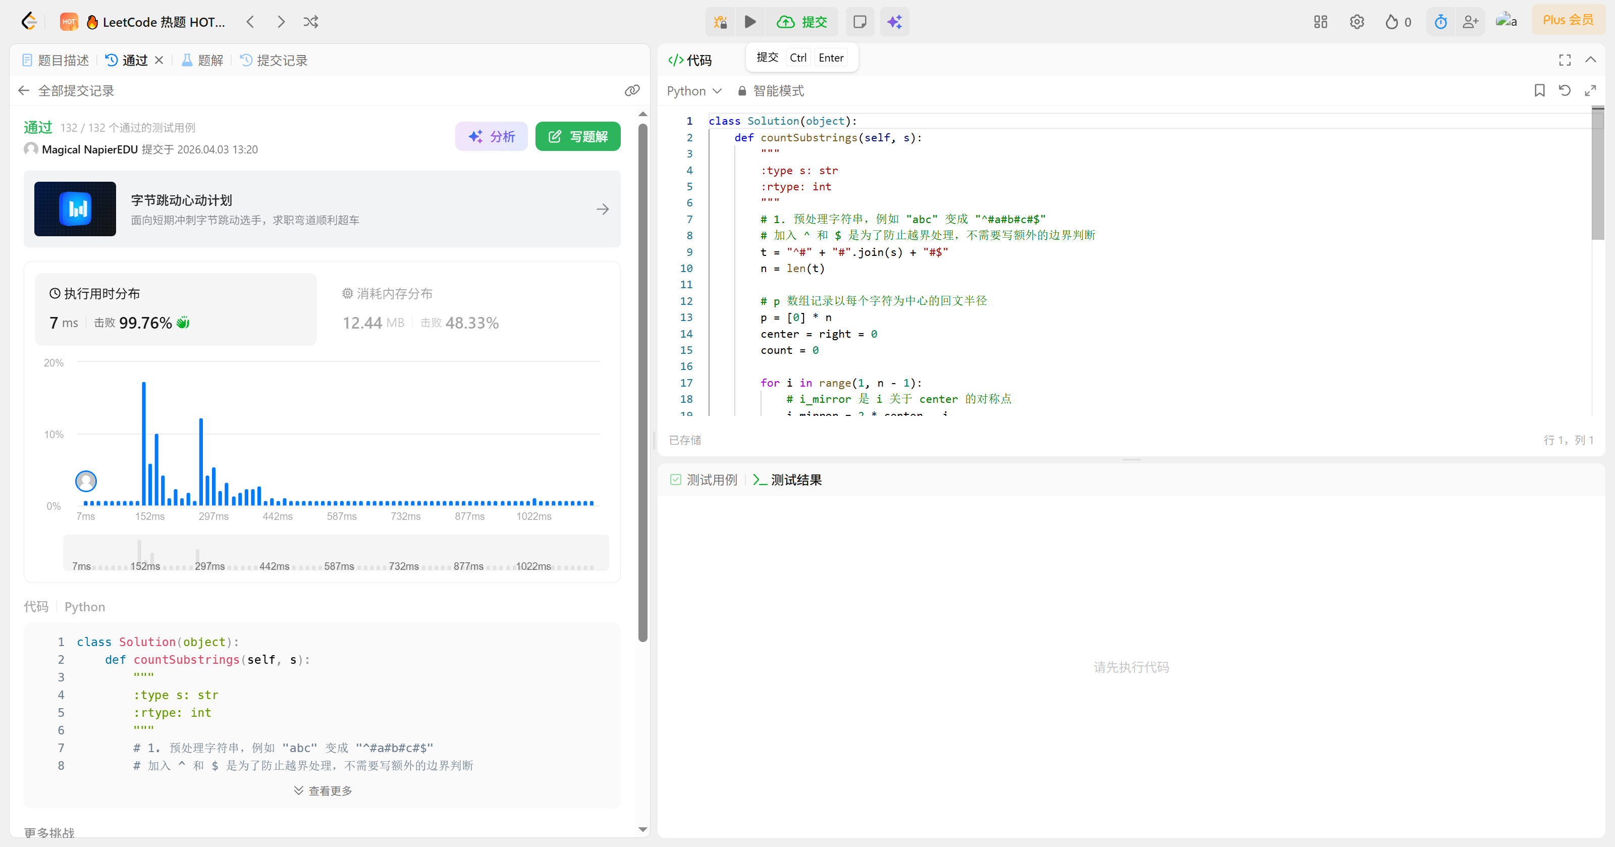The height and width of the screenshot is (847, 1615).
Task: Click the 分析 analysis button
Action: click(x=491, y=136)
